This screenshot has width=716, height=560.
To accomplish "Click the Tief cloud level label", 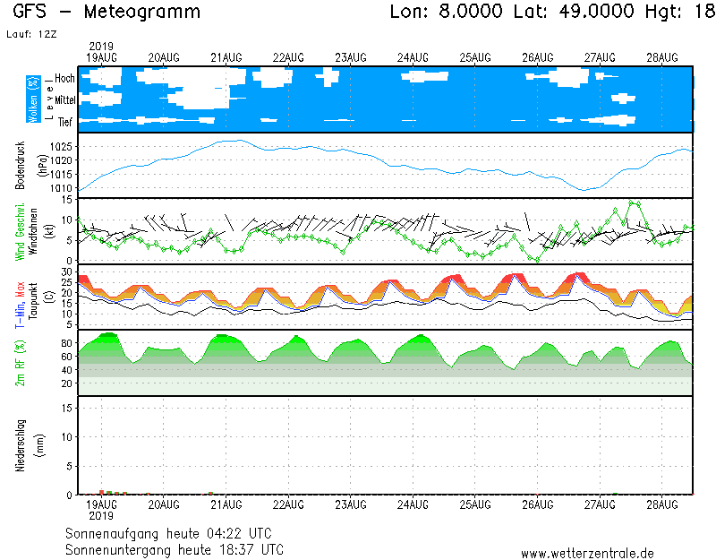I will [x=65, y=121].
